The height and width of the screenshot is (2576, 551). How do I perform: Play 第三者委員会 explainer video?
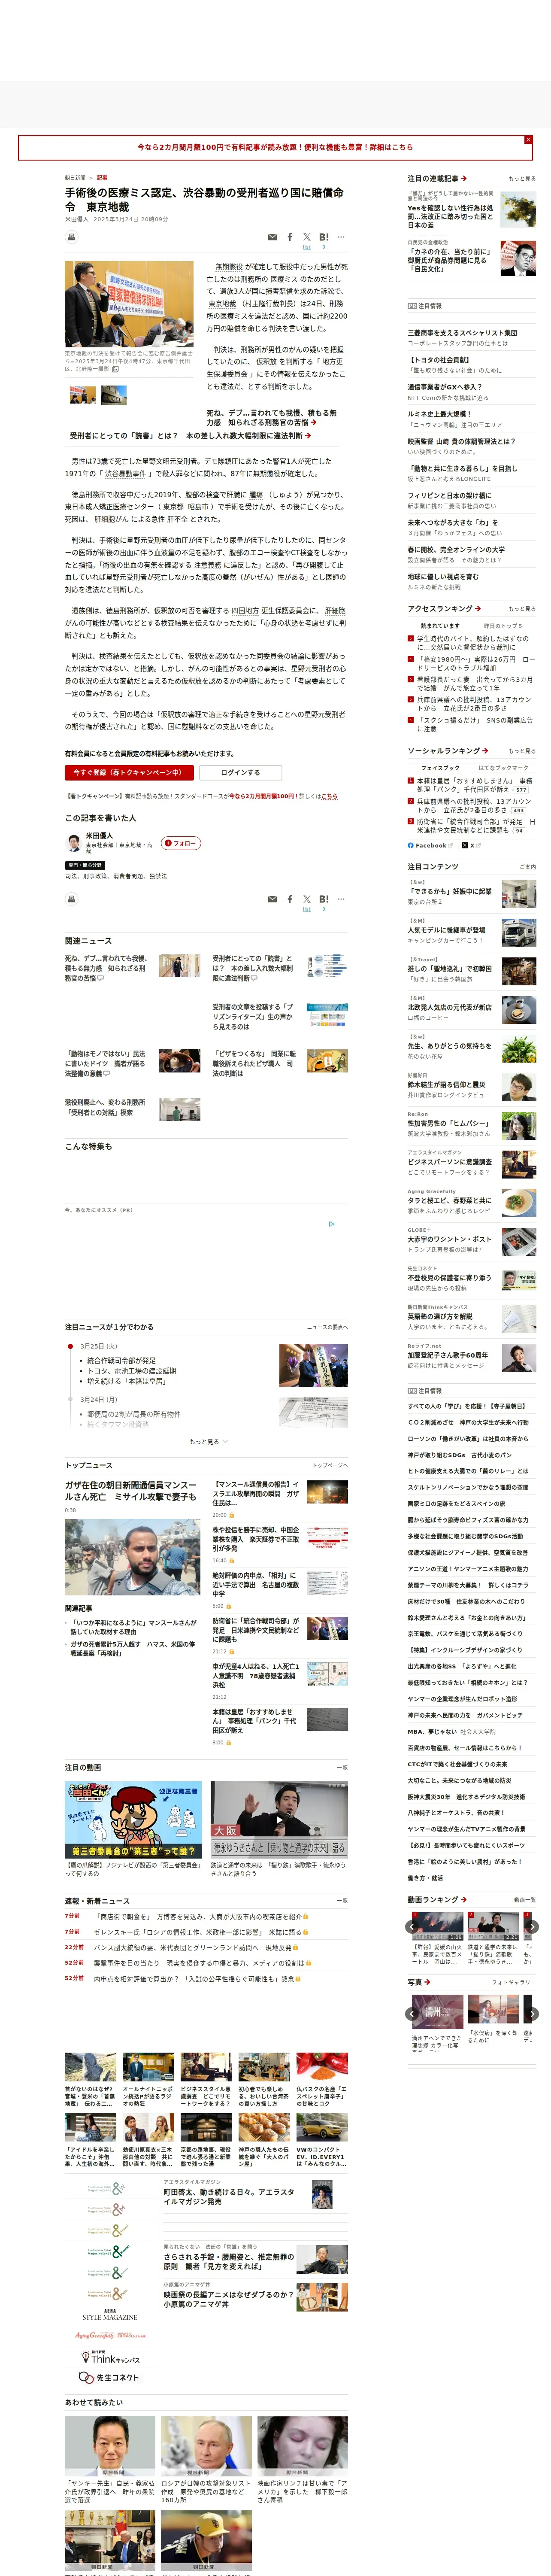(134, 1820)
